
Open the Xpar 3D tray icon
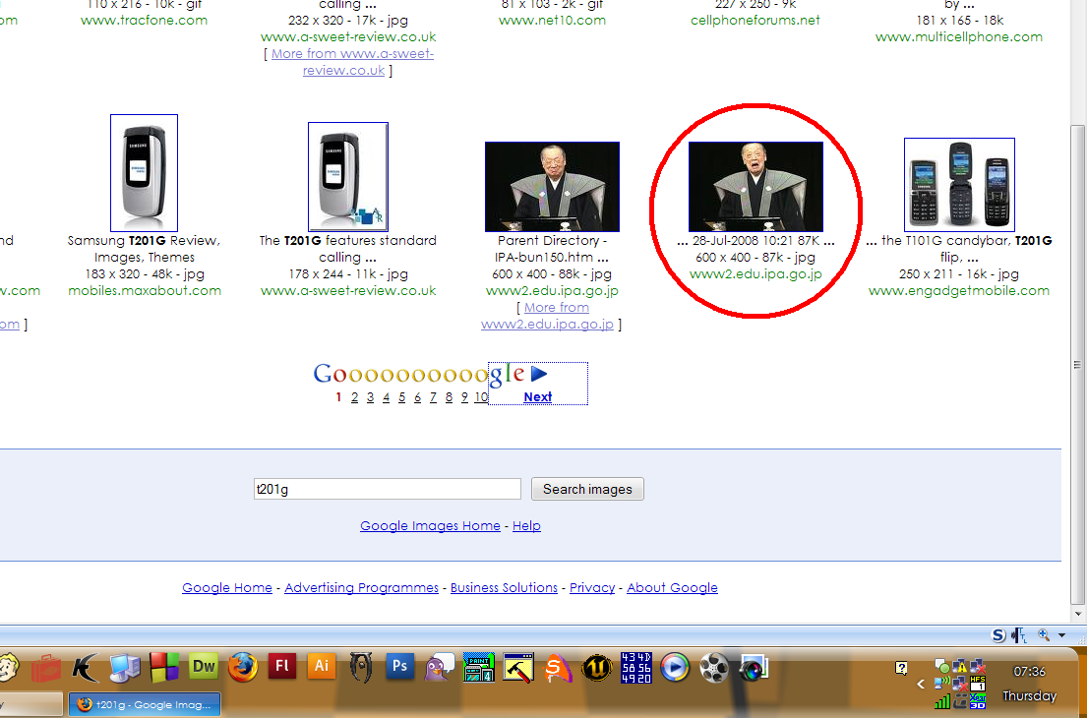tap(978, 700)
